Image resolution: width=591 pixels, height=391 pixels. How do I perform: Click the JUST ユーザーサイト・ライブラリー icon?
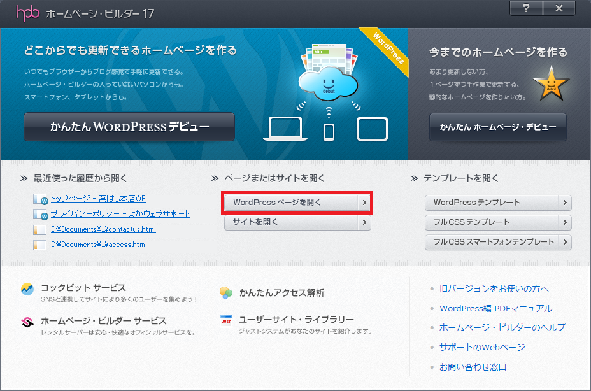(x=226, y=321)
